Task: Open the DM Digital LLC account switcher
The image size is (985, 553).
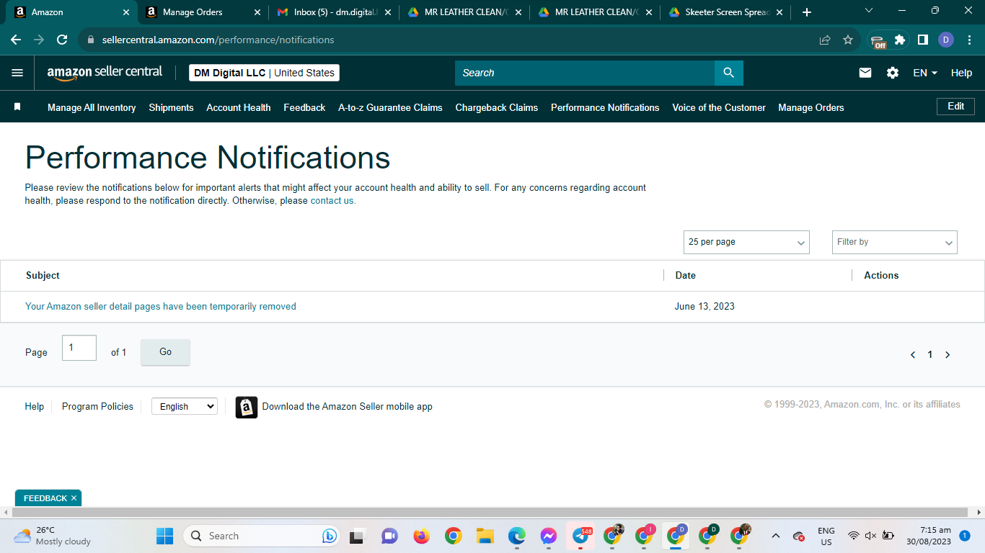Action: 264,73
